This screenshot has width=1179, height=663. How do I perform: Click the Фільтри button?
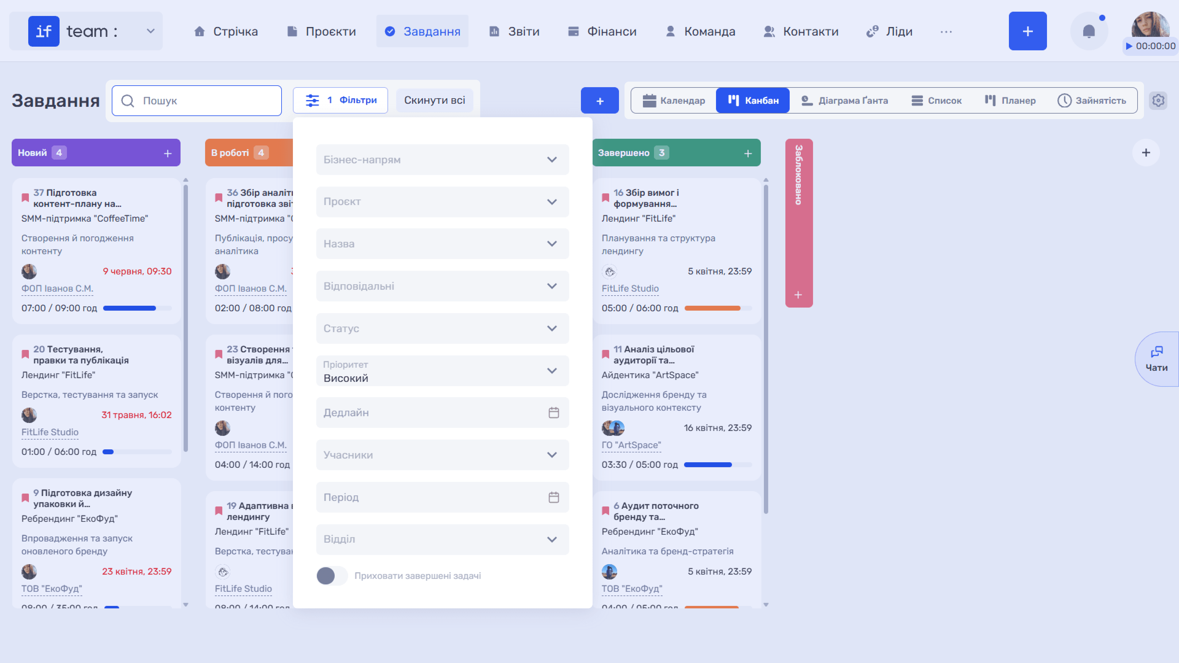340,100
